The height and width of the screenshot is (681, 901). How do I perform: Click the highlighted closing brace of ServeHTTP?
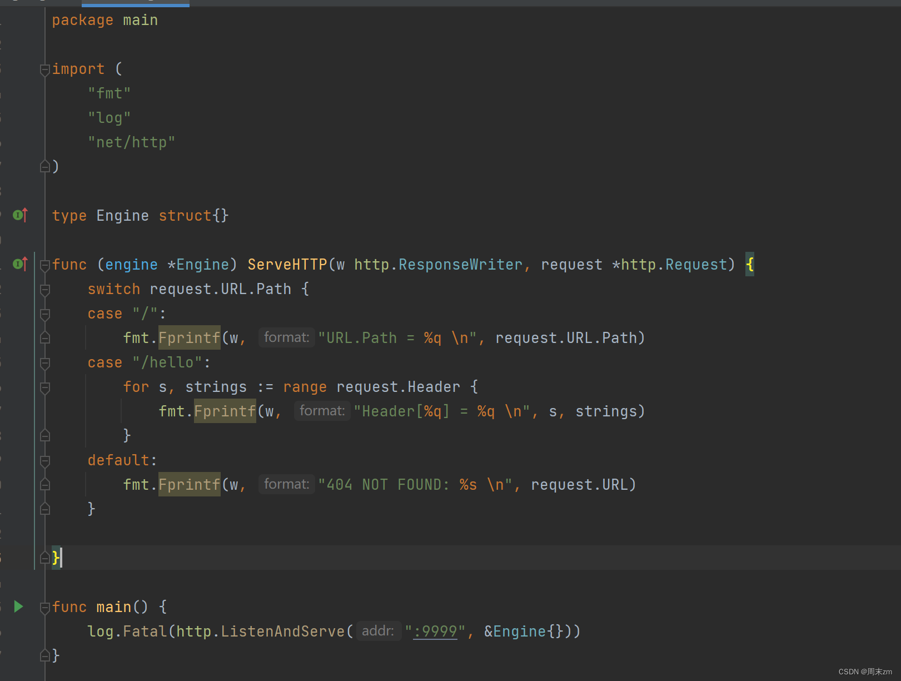[x=56, y=558]
